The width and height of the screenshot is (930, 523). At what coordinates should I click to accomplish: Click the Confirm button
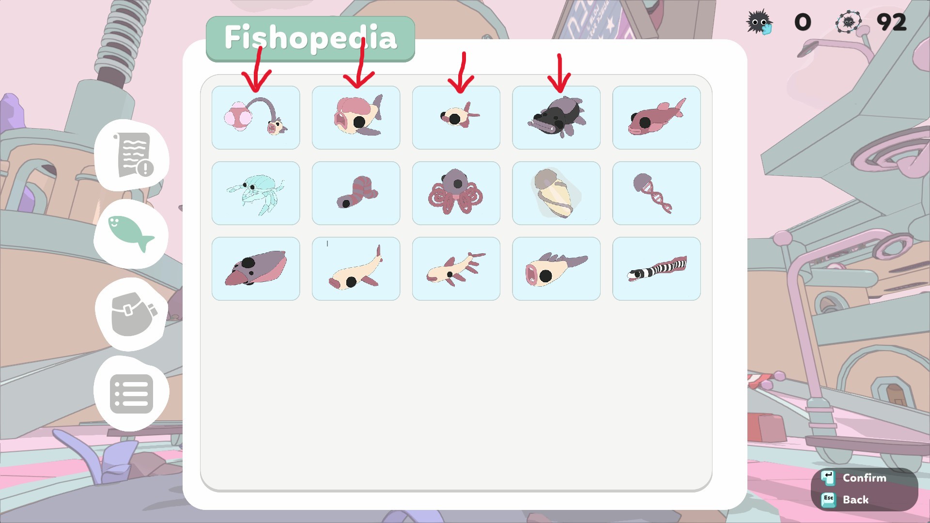coord(854,478)
